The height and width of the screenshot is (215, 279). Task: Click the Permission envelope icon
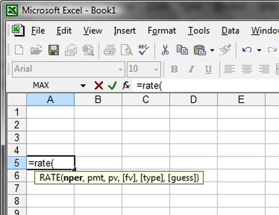(x=71, y=50)
